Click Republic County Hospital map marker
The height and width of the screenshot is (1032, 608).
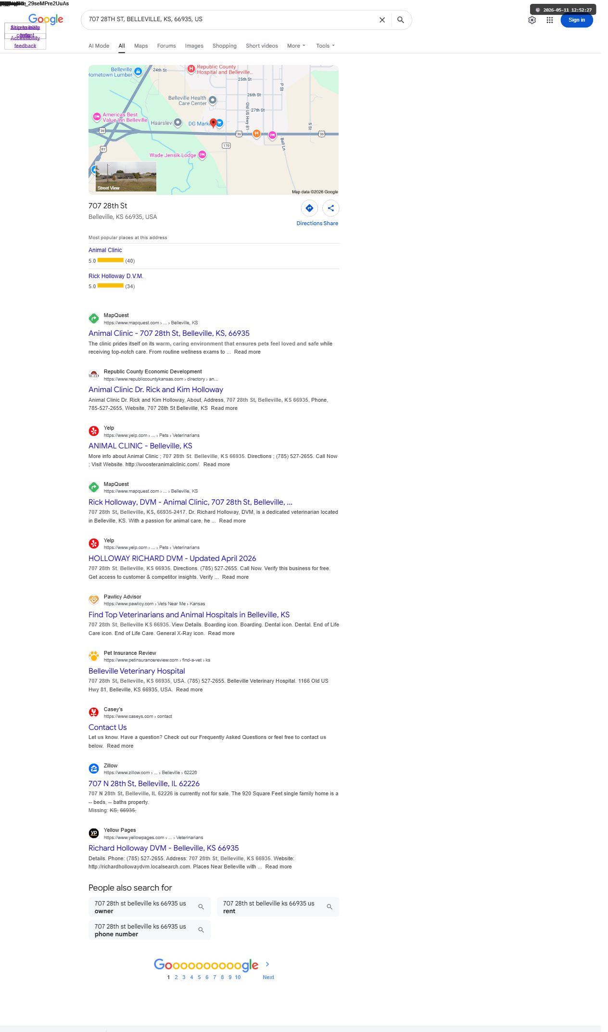point(191,69)
